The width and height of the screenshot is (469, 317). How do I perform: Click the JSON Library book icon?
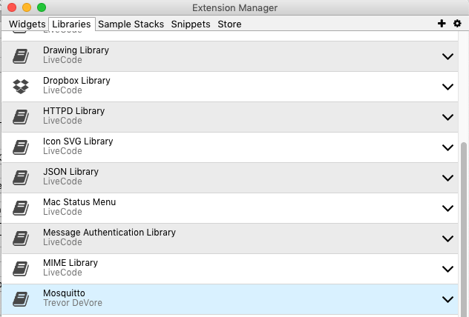tap(21, 177)
